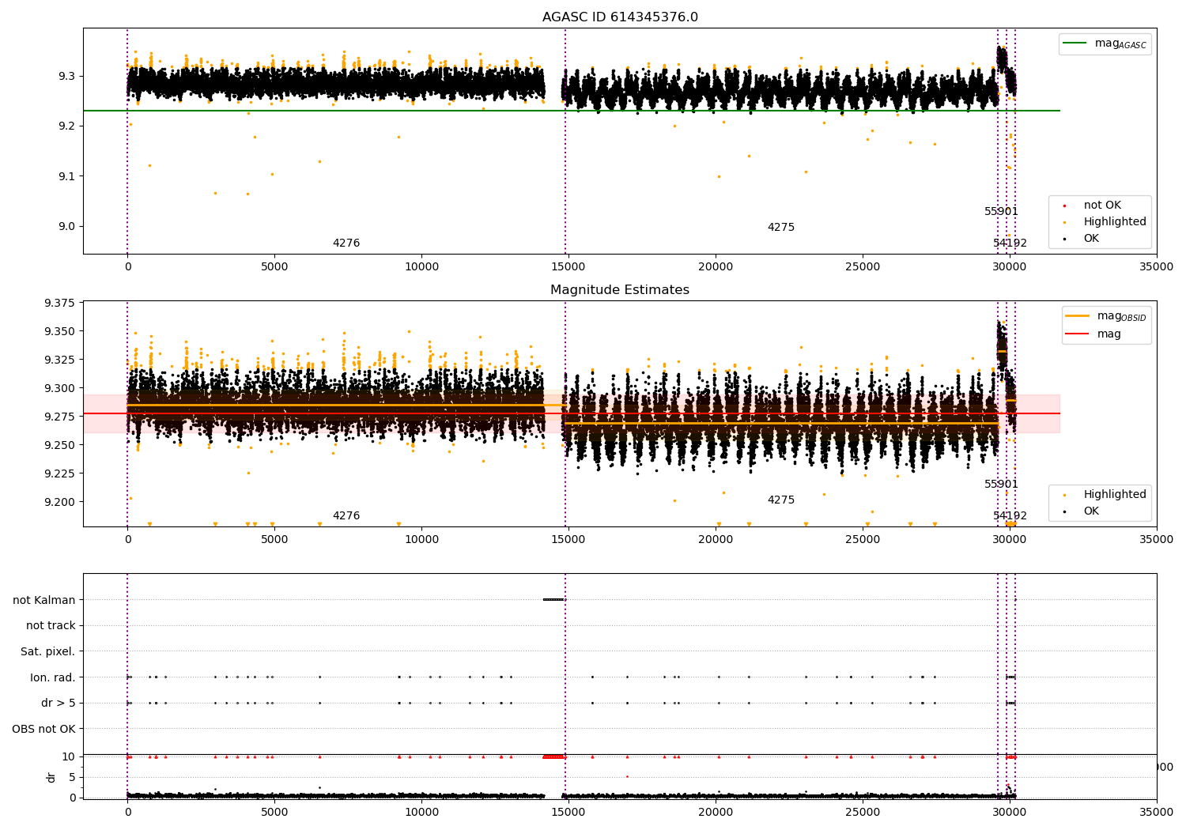This screenshot has width=1186, height=830.
Task: Click the 'Ion. rad.' row label
Action: click(53, 677)
